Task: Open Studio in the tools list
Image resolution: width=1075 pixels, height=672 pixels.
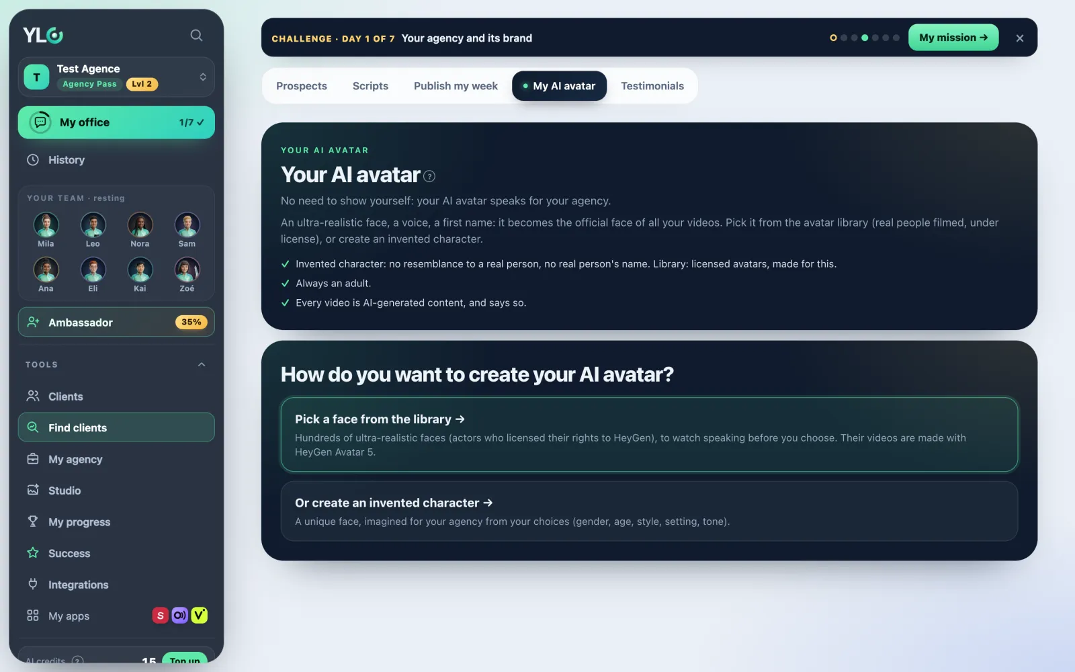Action: point(116,491)
